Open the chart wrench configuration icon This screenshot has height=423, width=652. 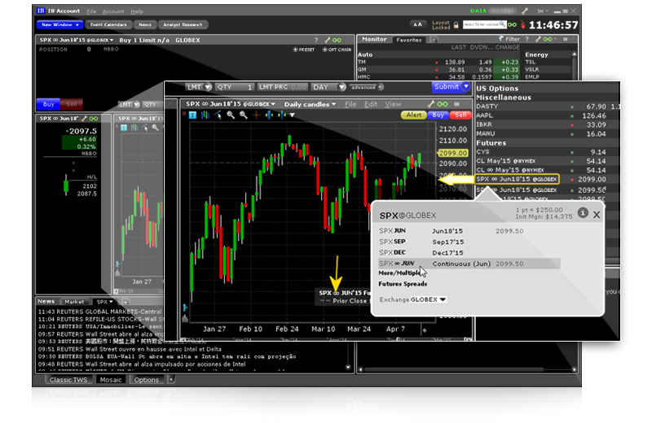pos(431,104)
